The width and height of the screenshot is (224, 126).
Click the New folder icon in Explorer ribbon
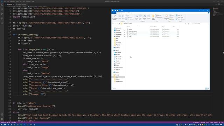click(153, 17)
